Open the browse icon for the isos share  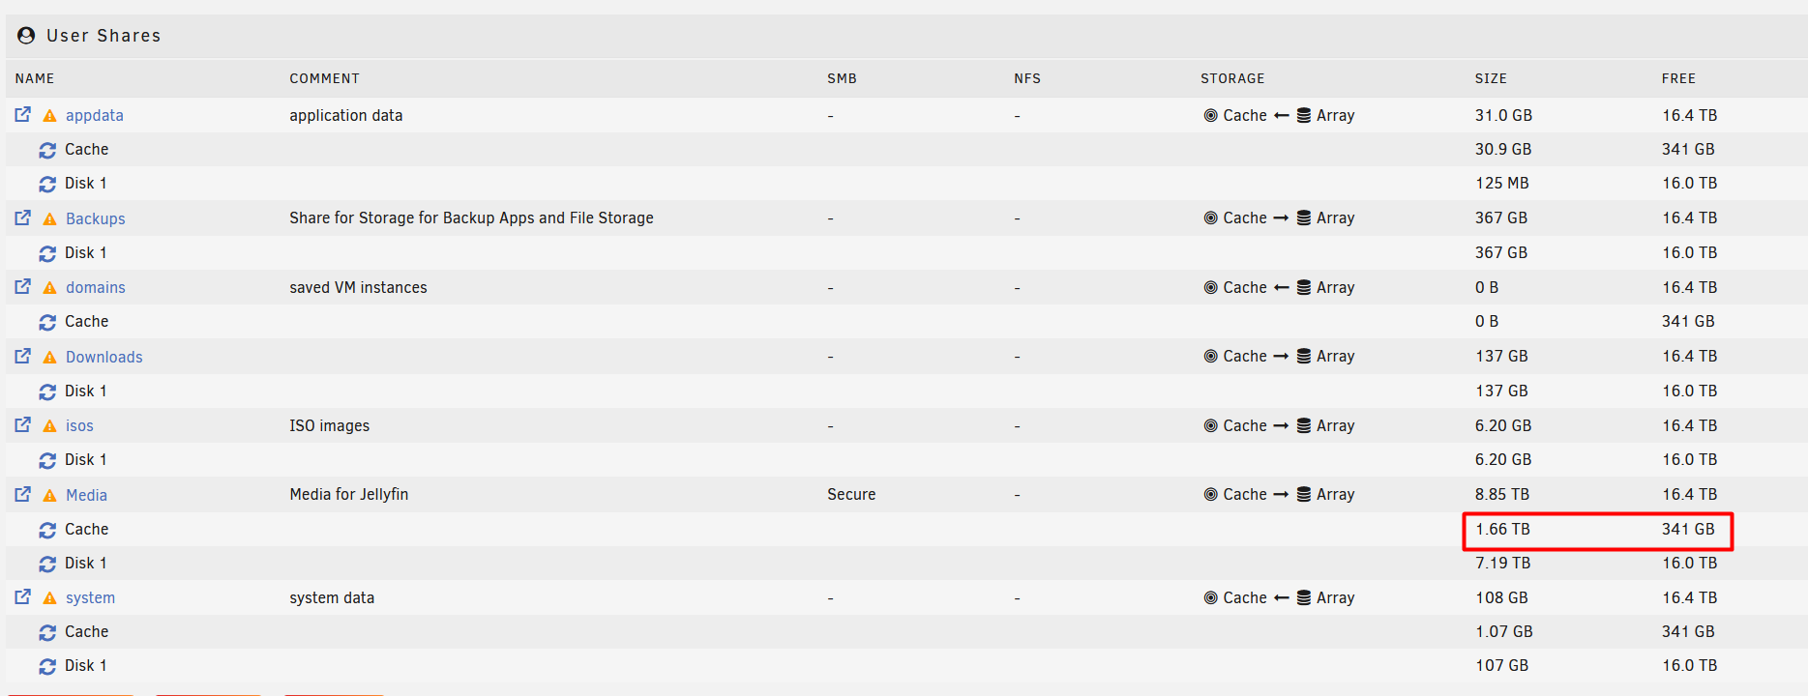click(23, 425)
